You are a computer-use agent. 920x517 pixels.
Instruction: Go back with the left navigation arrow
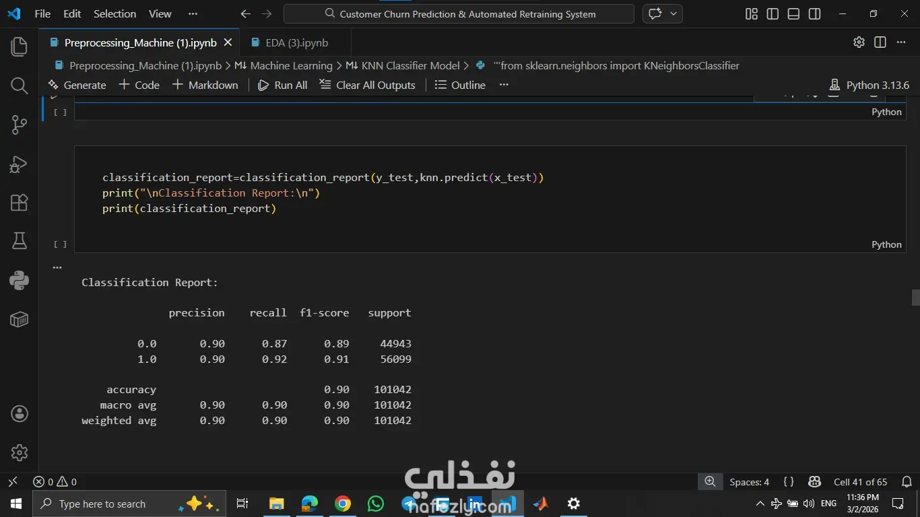[246, 13]
